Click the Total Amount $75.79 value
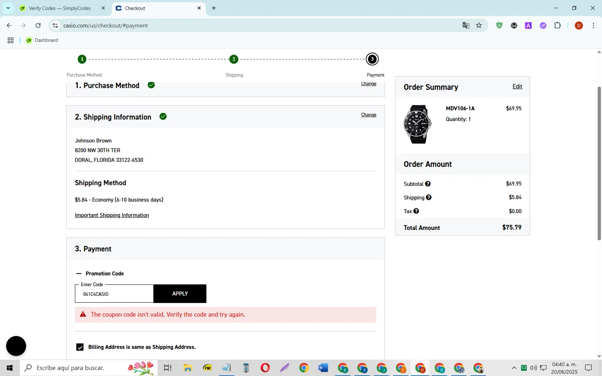The image size is (602, 376). (x=512, y=228)
